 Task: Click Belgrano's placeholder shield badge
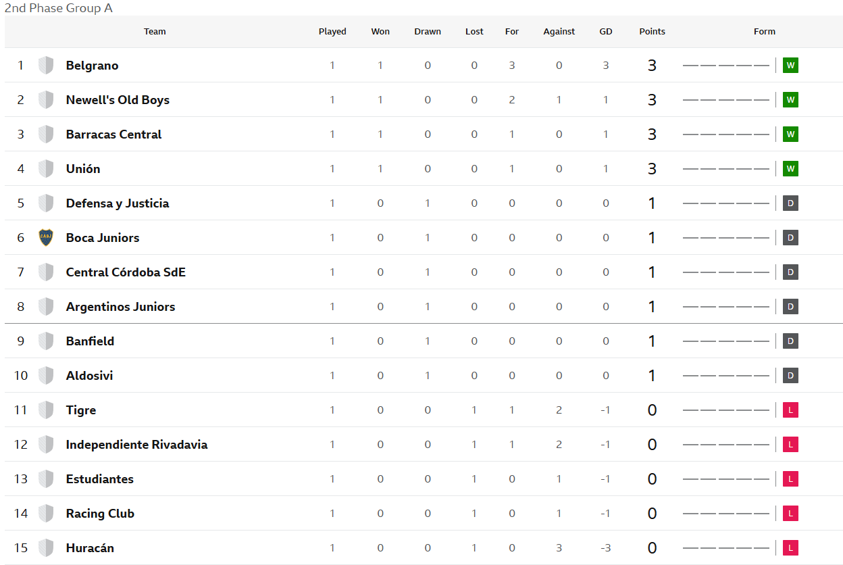(x=46, y=65)
